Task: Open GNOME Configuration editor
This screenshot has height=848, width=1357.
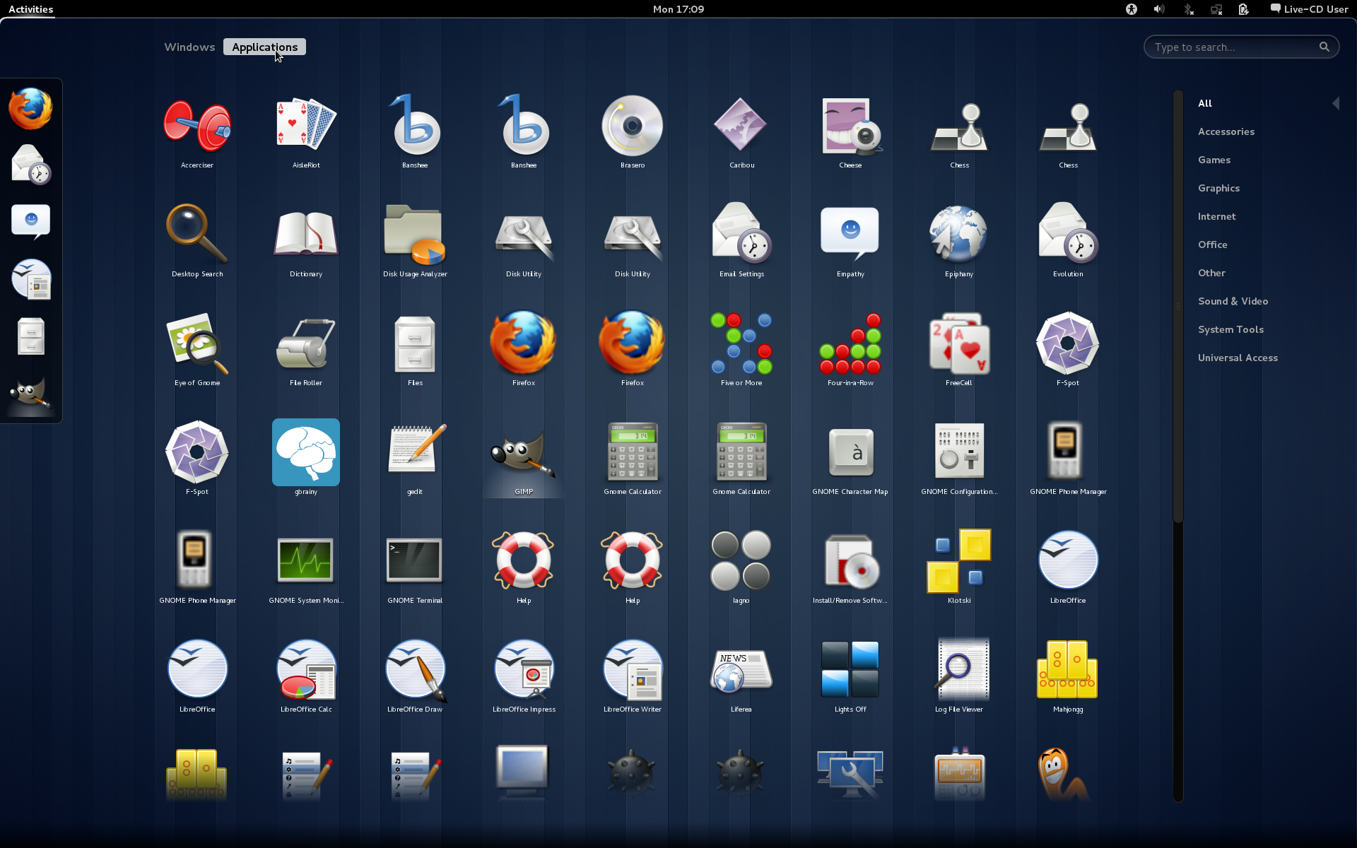Action: 959,459
